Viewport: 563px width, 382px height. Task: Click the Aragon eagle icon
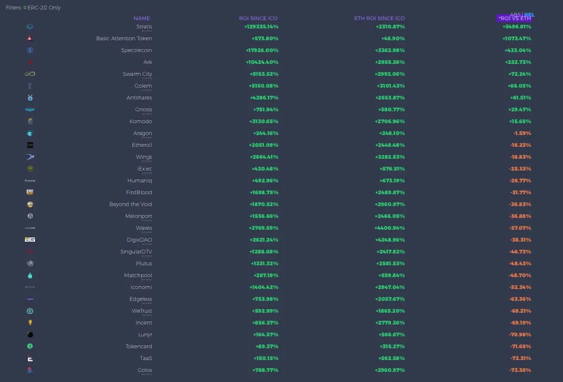(30, 133)
